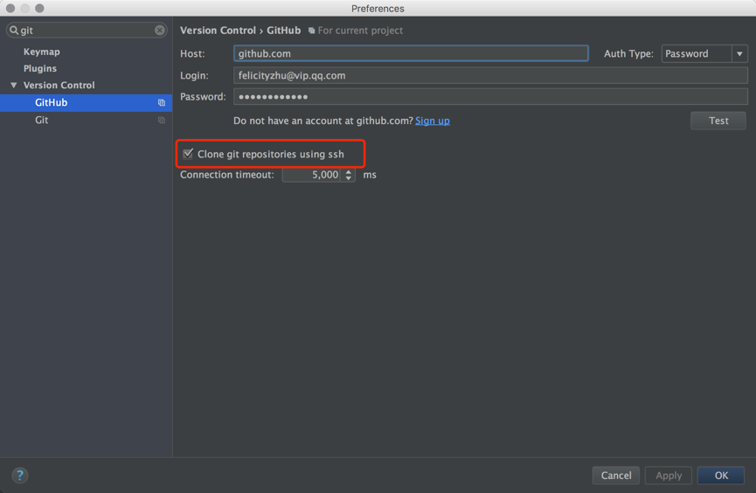Click the Preferences window title
Viewport: 756px width, 493px height.
click(378, 8)
